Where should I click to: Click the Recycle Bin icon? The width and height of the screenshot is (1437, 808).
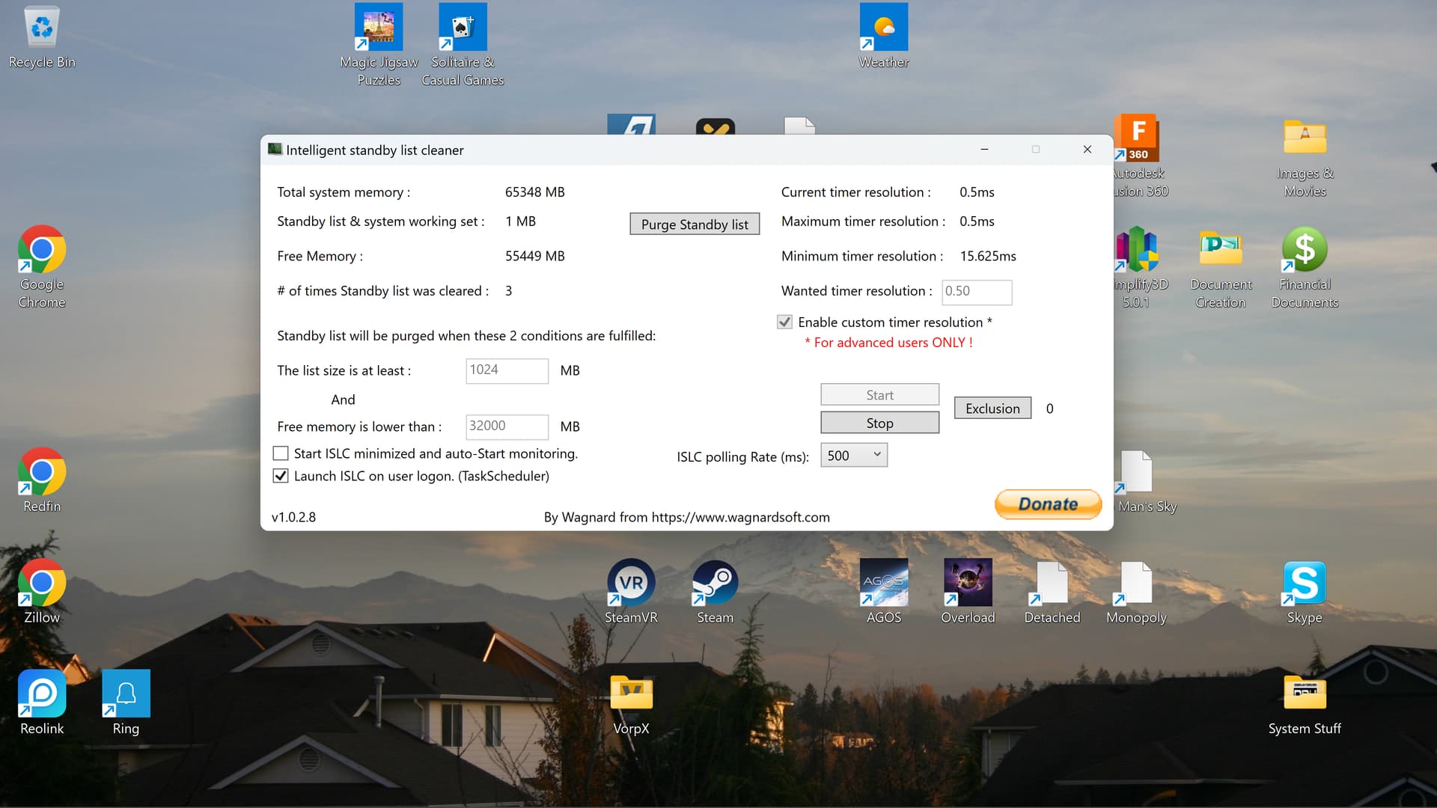tap(42, 28)
